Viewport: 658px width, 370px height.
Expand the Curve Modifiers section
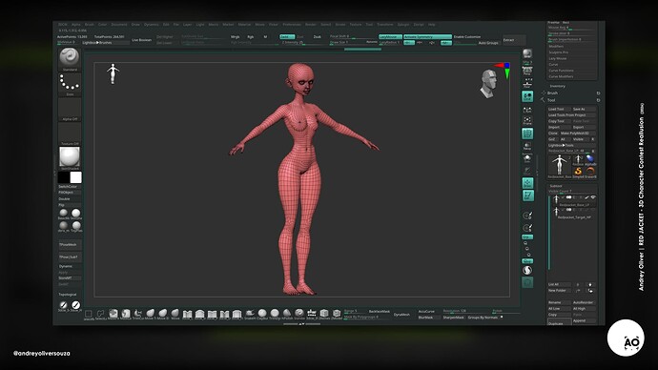click(x=561, y=77)
